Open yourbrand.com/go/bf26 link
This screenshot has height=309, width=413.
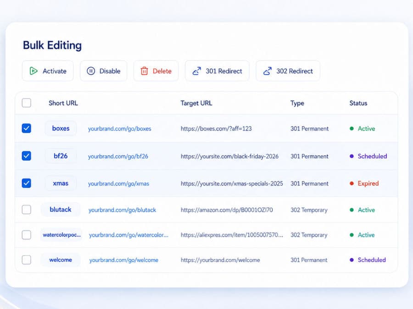pos(118,157)
